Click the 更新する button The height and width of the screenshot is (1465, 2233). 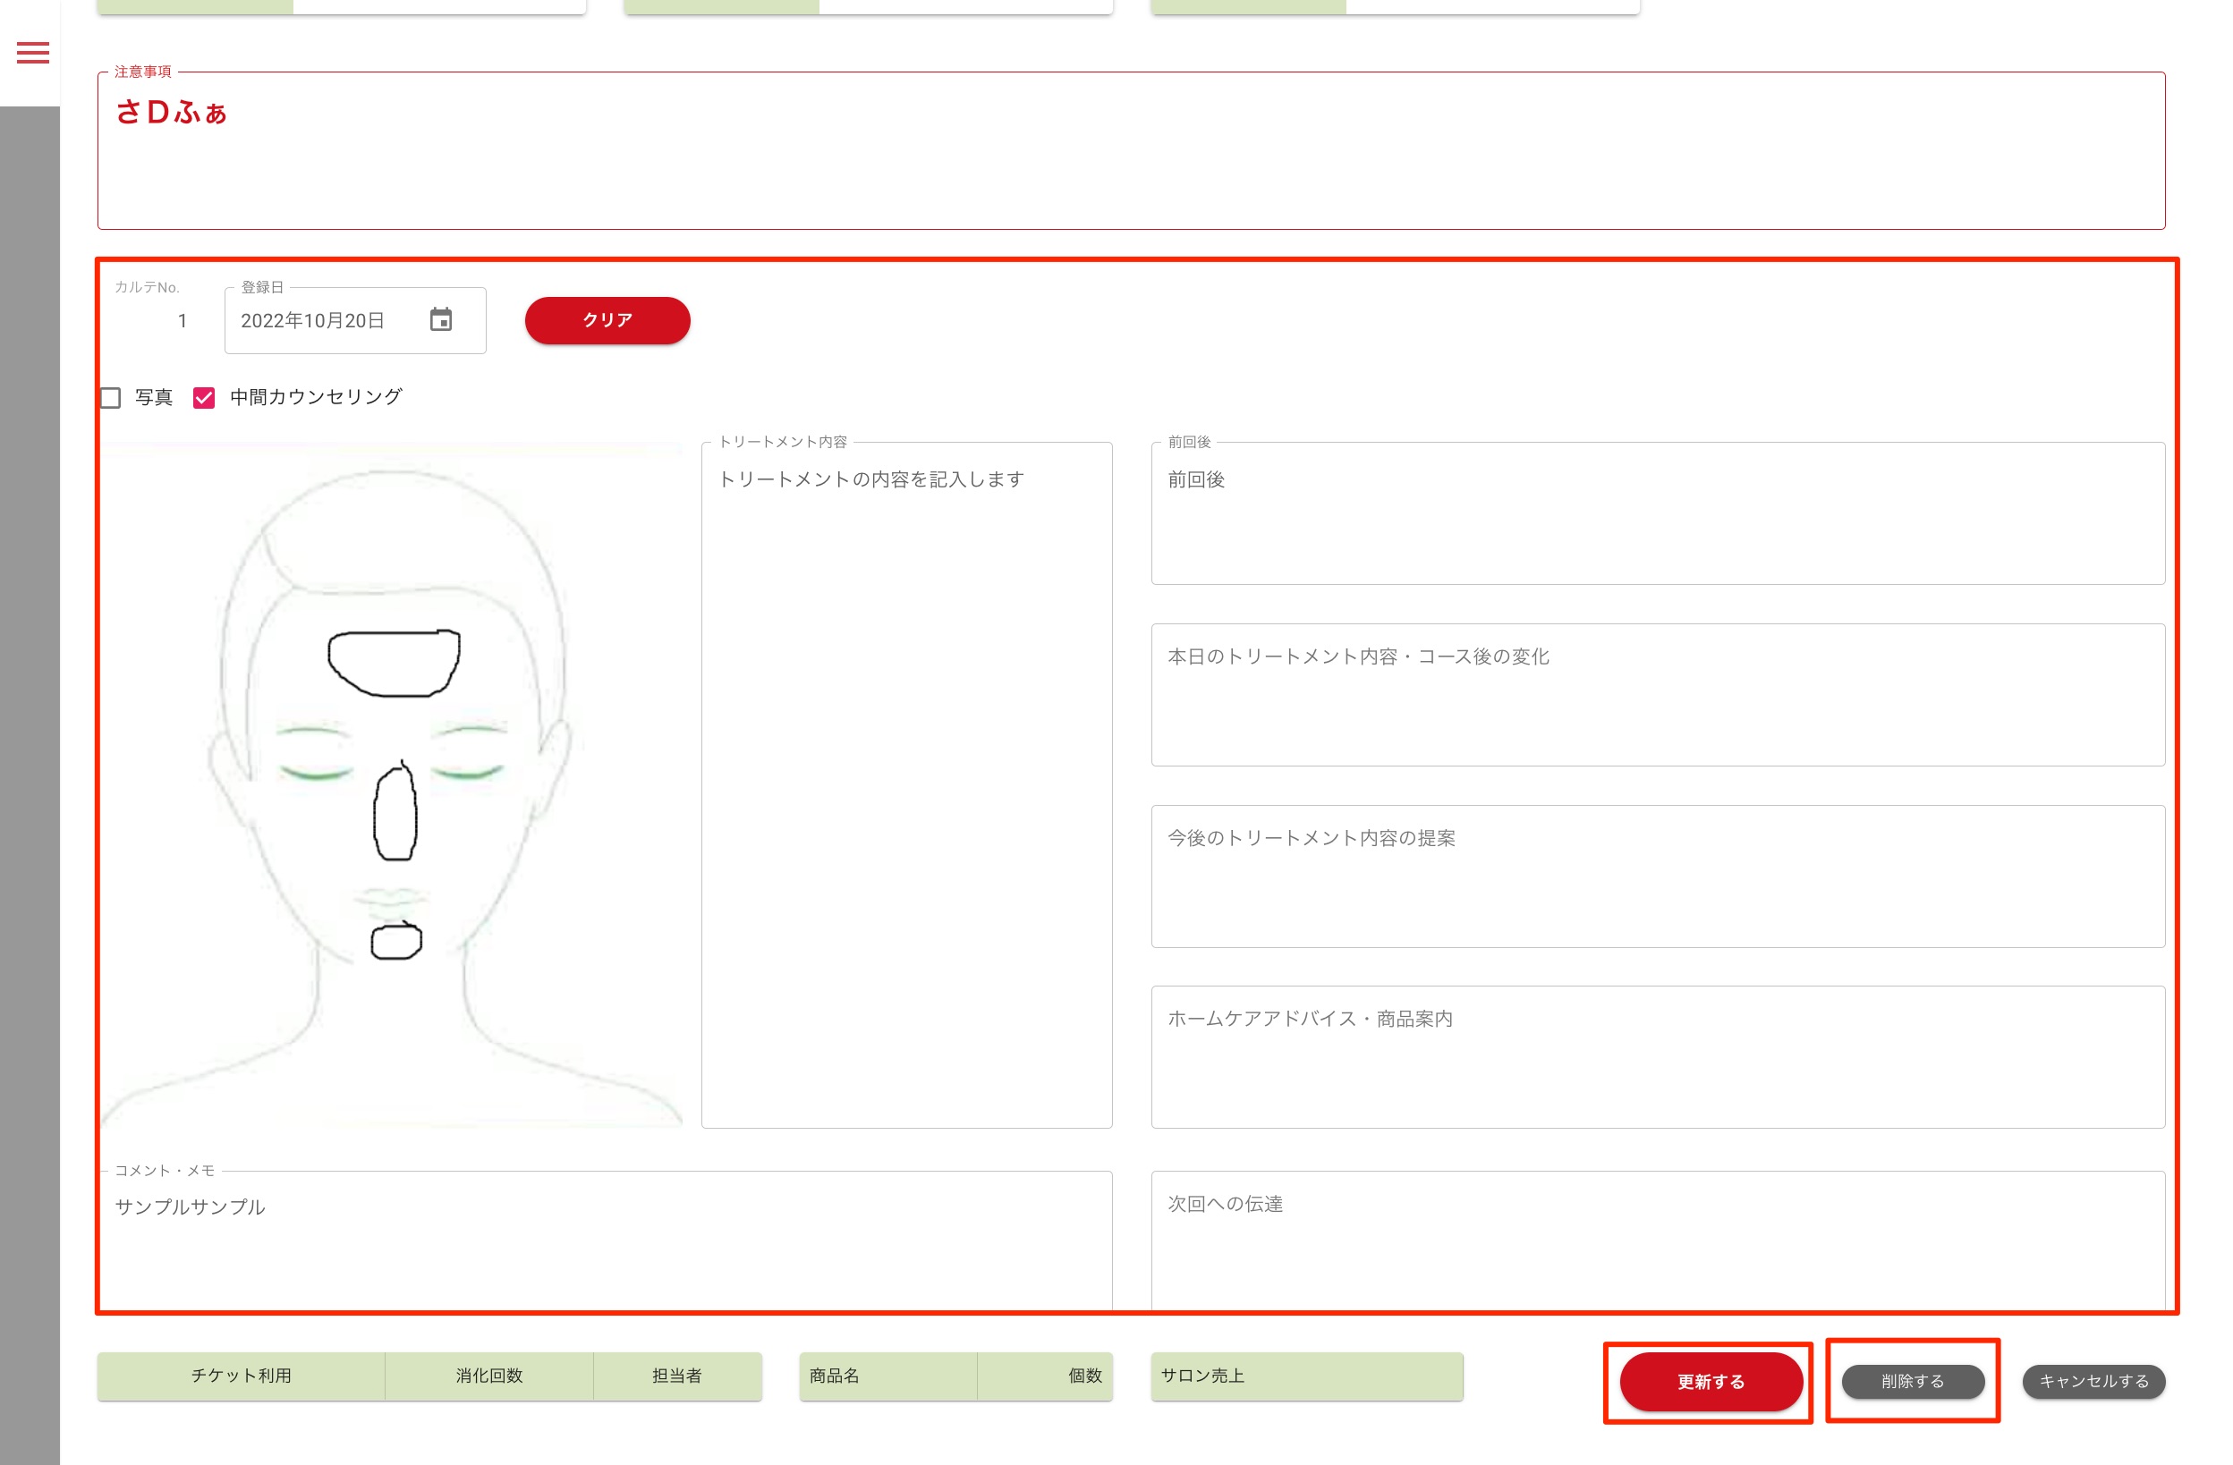tap(1710, 1381)
